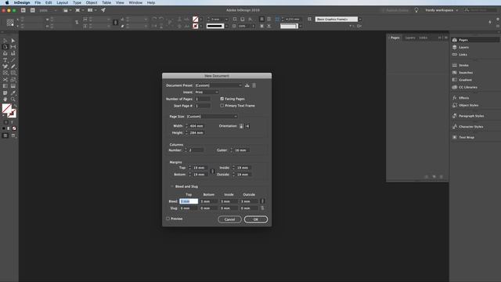Enable the Preview checkbox
Image resolution: width=501 pixels, height=282 pixels.
pyautogui.click(x=168, y=219)
